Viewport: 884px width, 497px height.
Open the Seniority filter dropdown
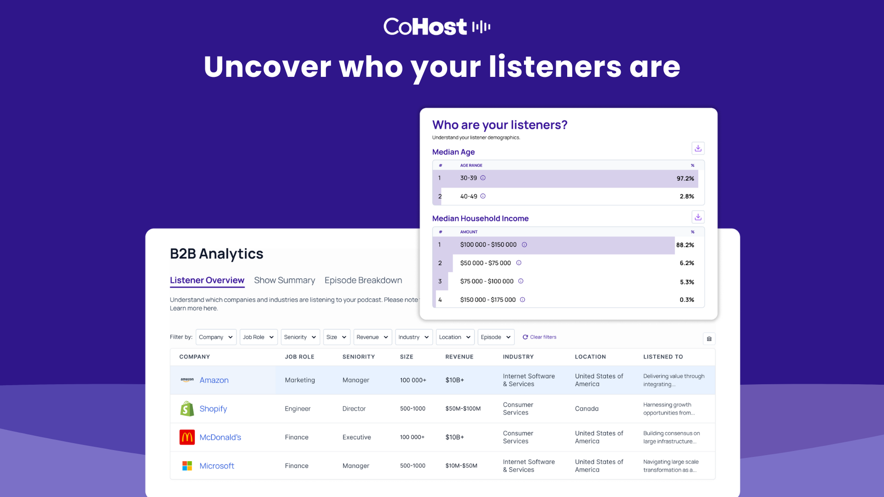[300, 337]
